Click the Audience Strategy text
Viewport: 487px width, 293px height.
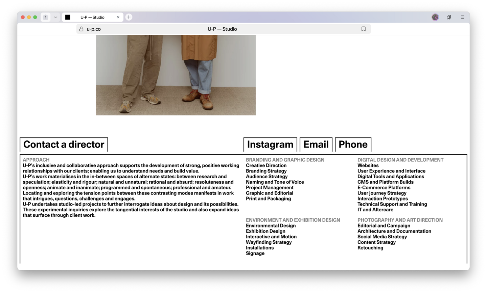point(267,177)
